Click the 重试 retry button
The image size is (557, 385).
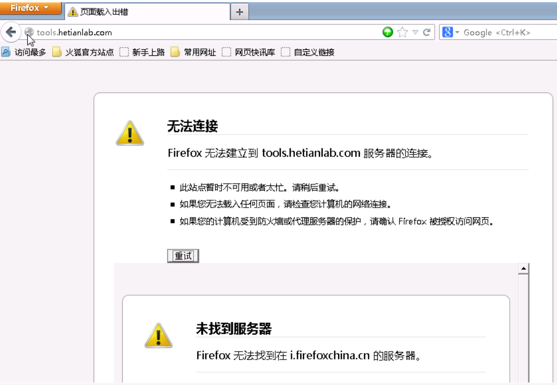point(183,256)
